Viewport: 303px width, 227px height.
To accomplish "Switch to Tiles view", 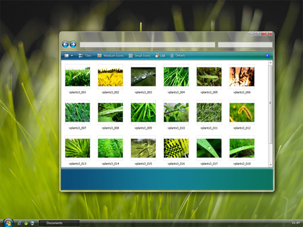I will (x=85, y=56).
